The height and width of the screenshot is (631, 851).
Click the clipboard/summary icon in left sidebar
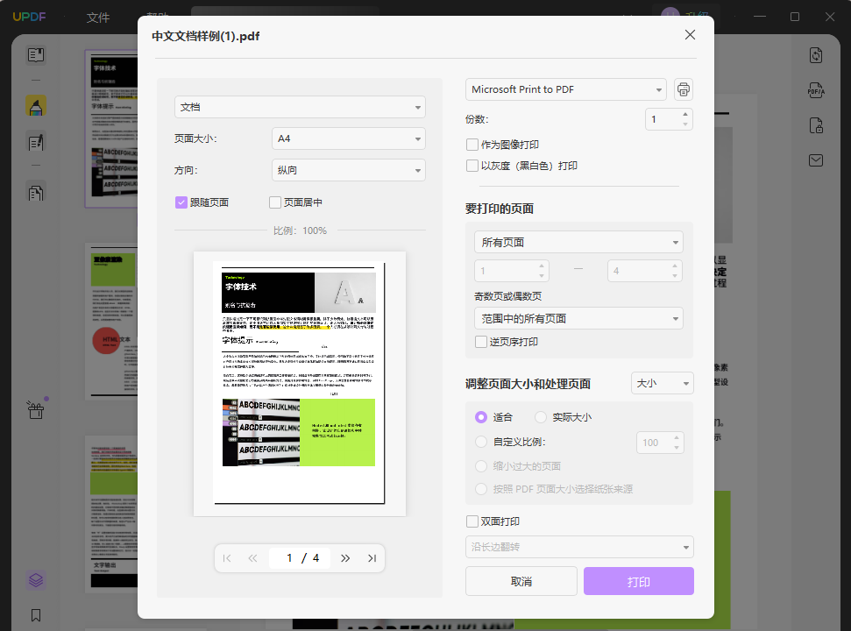pyautogui.click(x=35, y=191)
